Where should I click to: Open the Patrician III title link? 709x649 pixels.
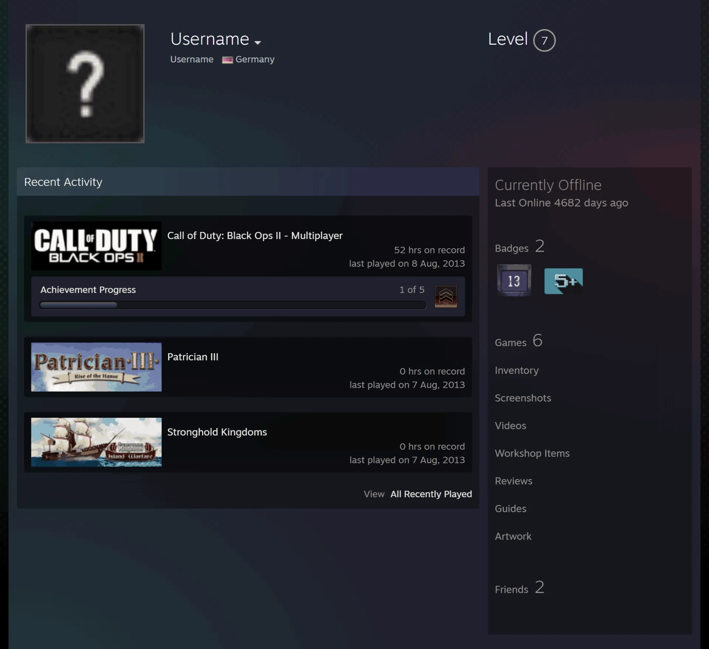pyautogui.click(x=193, y=357)
